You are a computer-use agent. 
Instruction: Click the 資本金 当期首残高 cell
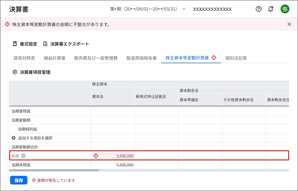[x=113, y=111]
